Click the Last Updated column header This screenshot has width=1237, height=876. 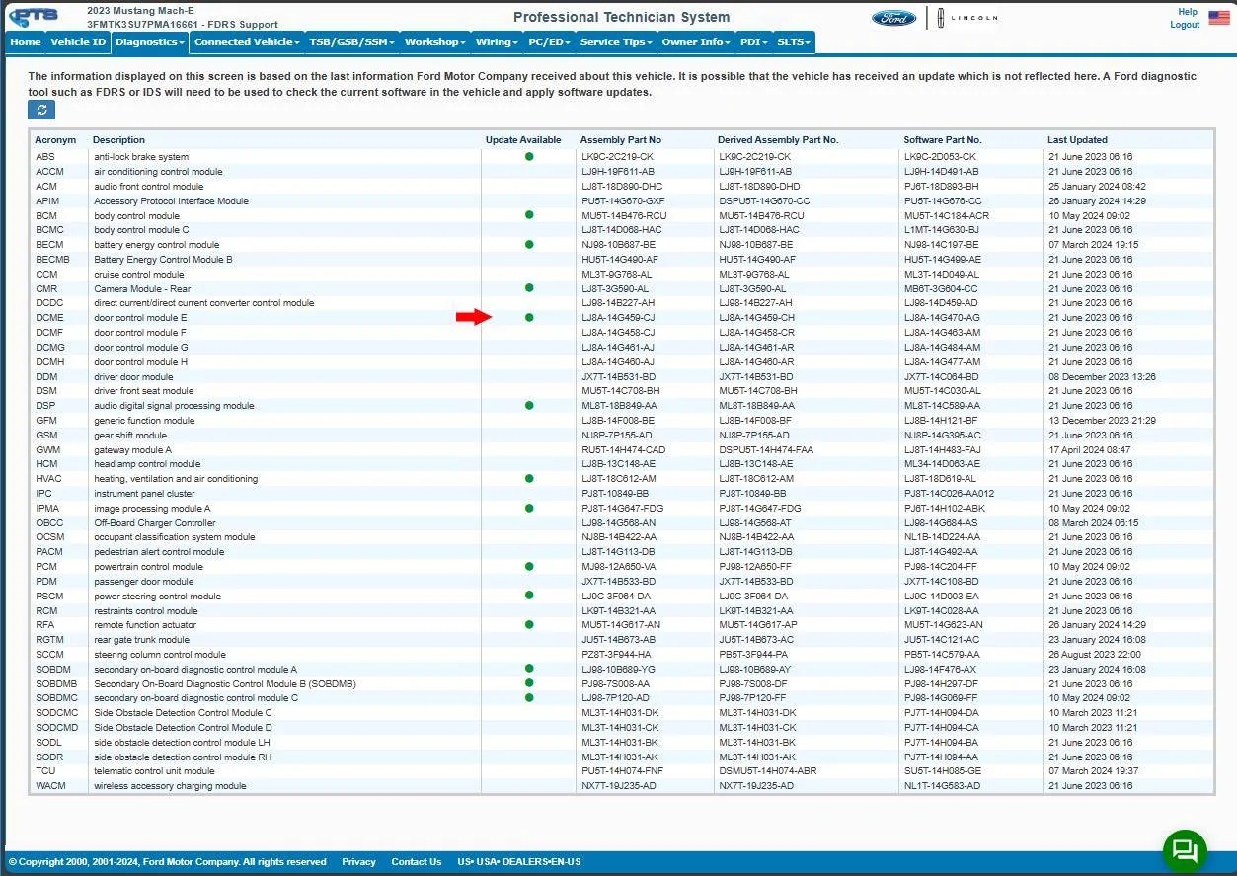tap(1077, 140)
